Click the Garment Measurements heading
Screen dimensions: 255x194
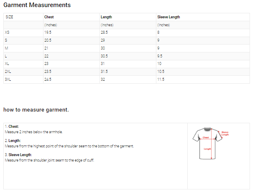pyautogui.click(x=37, y=5)
